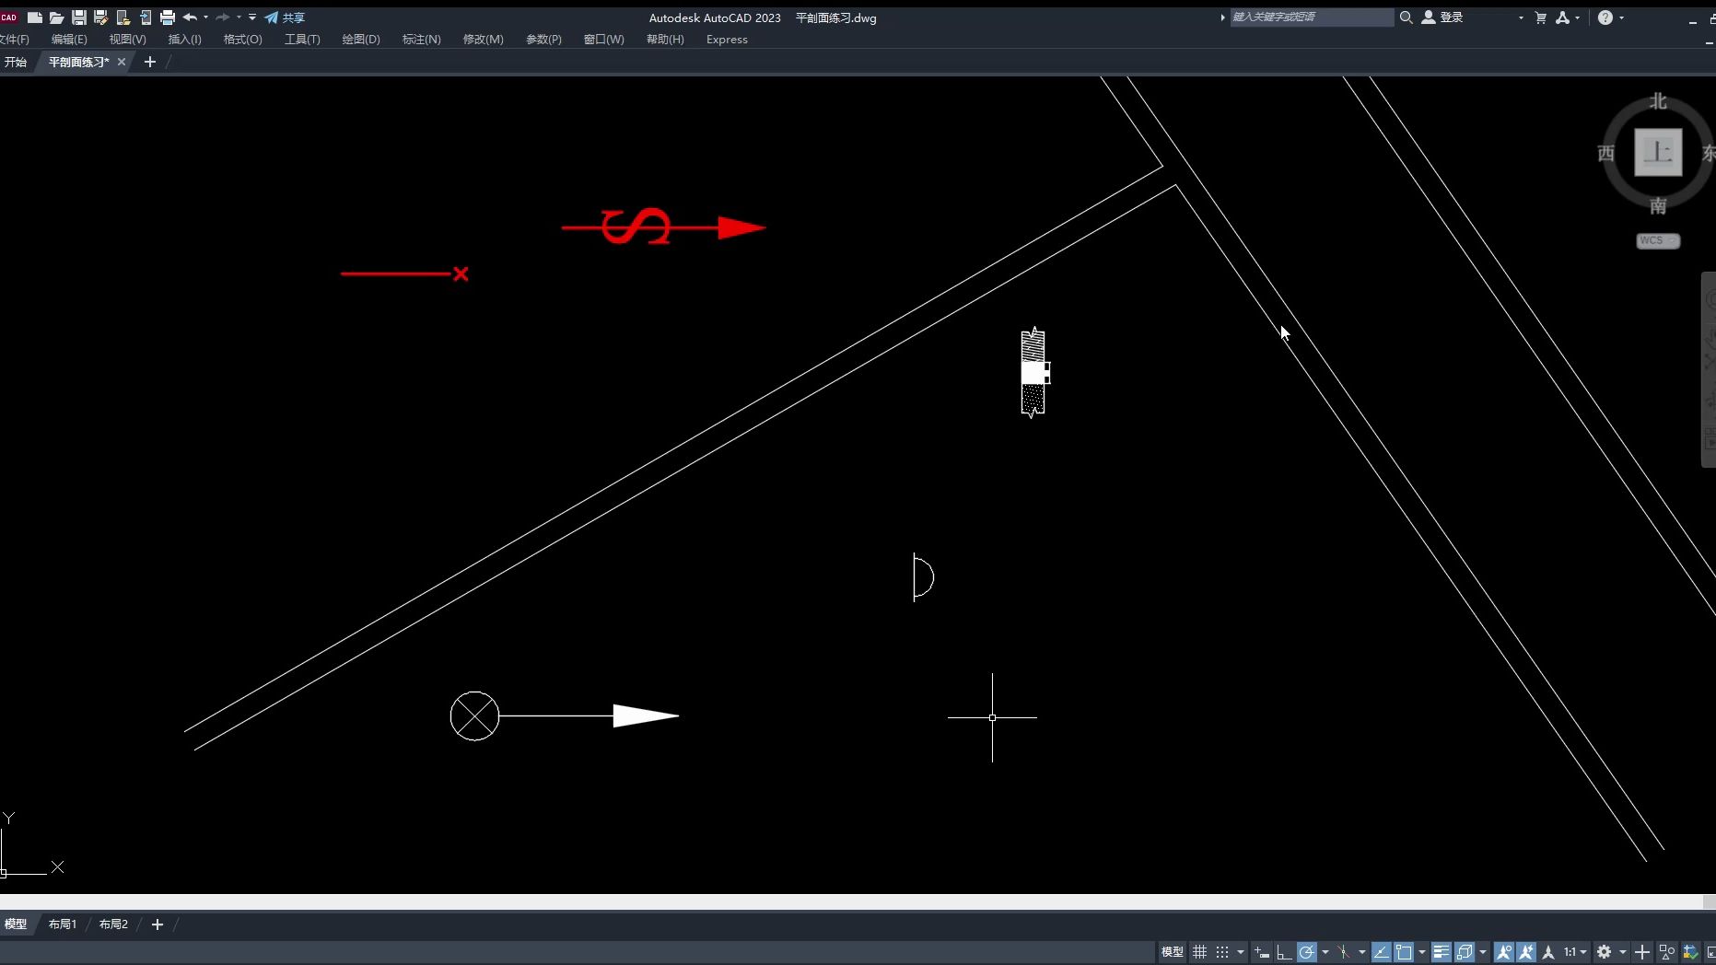This screenshot has height=965, width=1716.
Task: Add a new layout with plus button
Action: click(158, 924)
